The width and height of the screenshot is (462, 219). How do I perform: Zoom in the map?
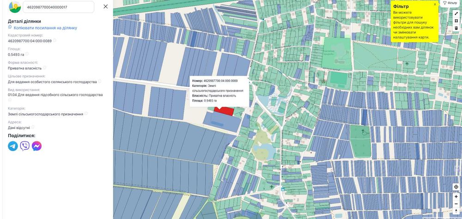tap(456, 196)
